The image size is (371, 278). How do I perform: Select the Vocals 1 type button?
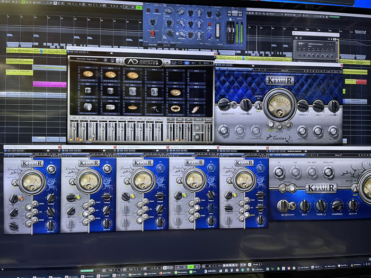(x=282, y=189)
